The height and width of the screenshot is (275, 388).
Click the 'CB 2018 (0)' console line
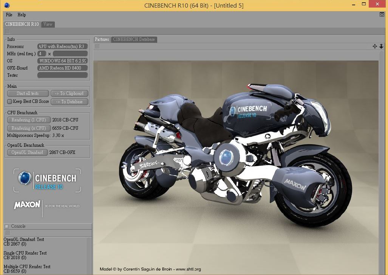click(15, 258)
